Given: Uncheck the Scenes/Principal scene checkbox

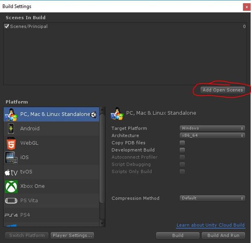Looking at the screenshot, I should point(6,26).
